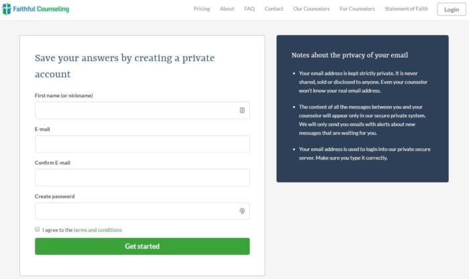The image size is (469, 279).
Task: Check the terms and conditions agreement box
Action: pos(37,229)
